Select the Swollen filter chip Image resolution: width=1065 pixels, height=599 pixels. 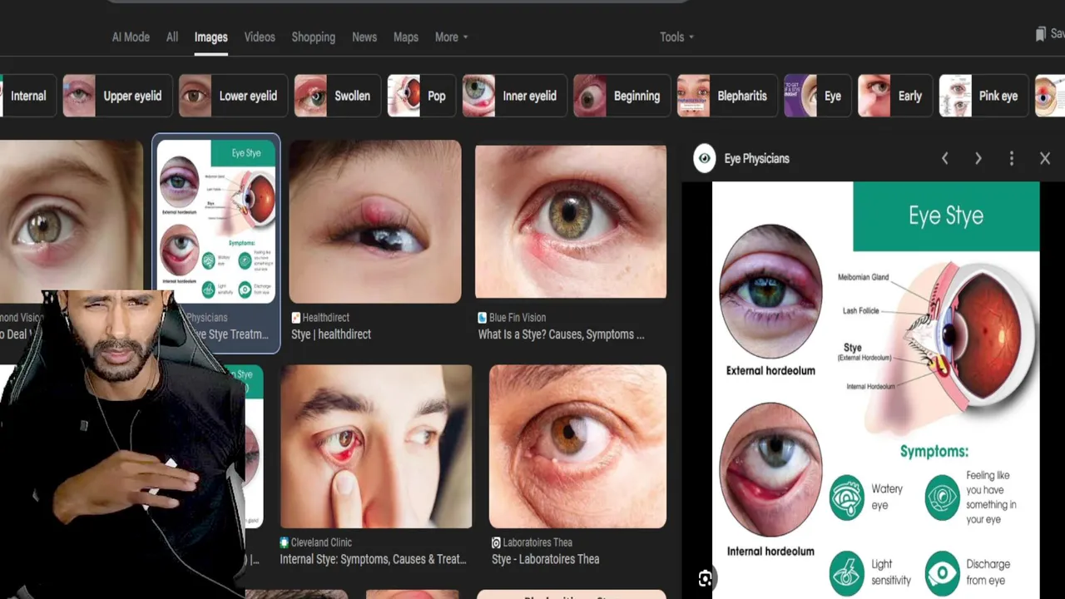pos(337,96)
